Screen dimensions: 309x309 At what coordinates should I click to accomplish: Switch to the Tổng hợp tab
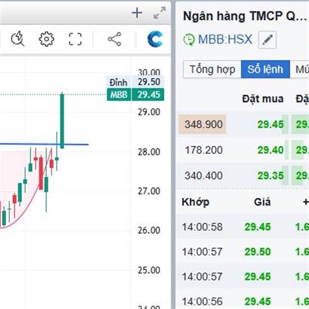212,70
